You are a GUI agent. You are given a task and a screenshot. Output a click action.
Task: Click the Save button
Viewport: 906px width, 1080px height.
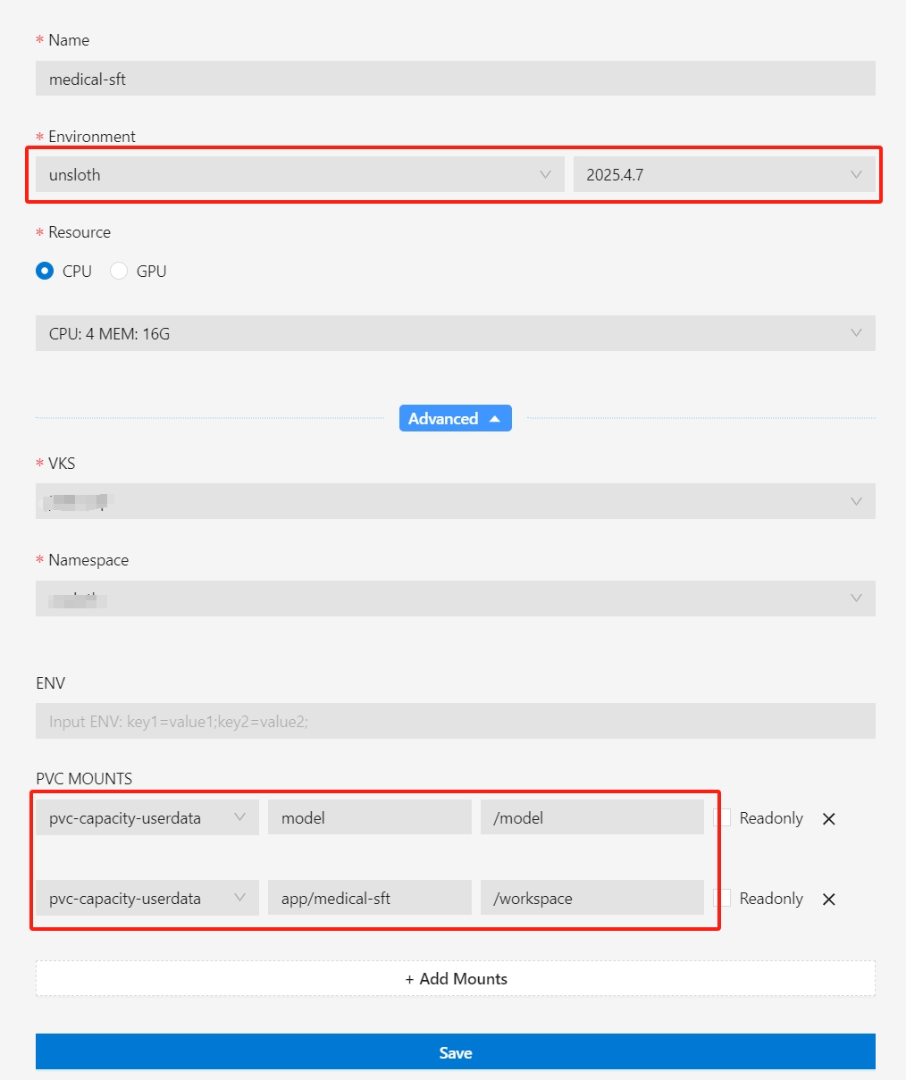[456, 1052]
